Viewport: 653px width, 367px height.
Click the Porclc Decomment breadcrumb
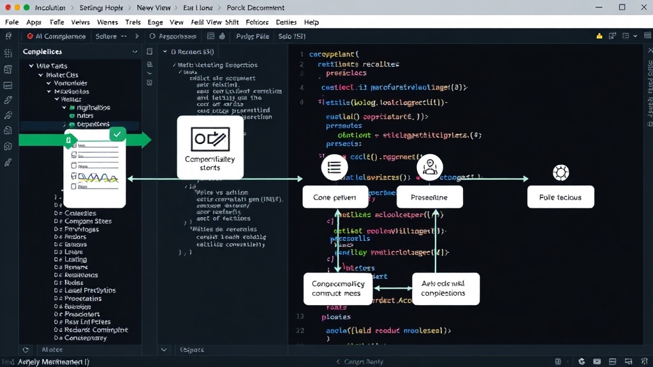pyautogui.click(x=255, y=8)
